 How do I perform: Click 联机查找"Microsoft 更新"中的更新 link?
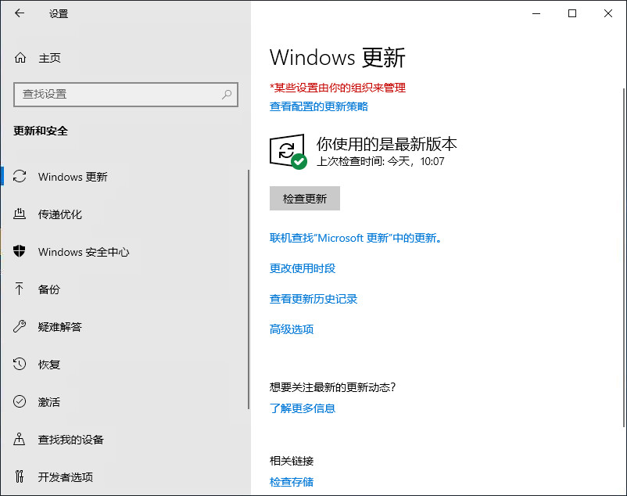click(x=356, y=238)
